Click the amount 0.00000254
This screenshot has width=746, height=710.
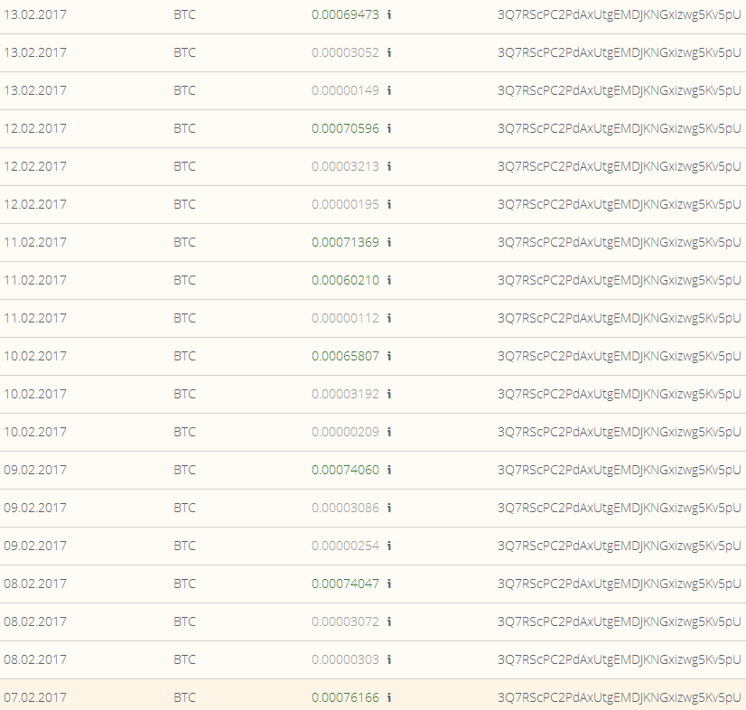pyautogui.click(x=345, y=546)
